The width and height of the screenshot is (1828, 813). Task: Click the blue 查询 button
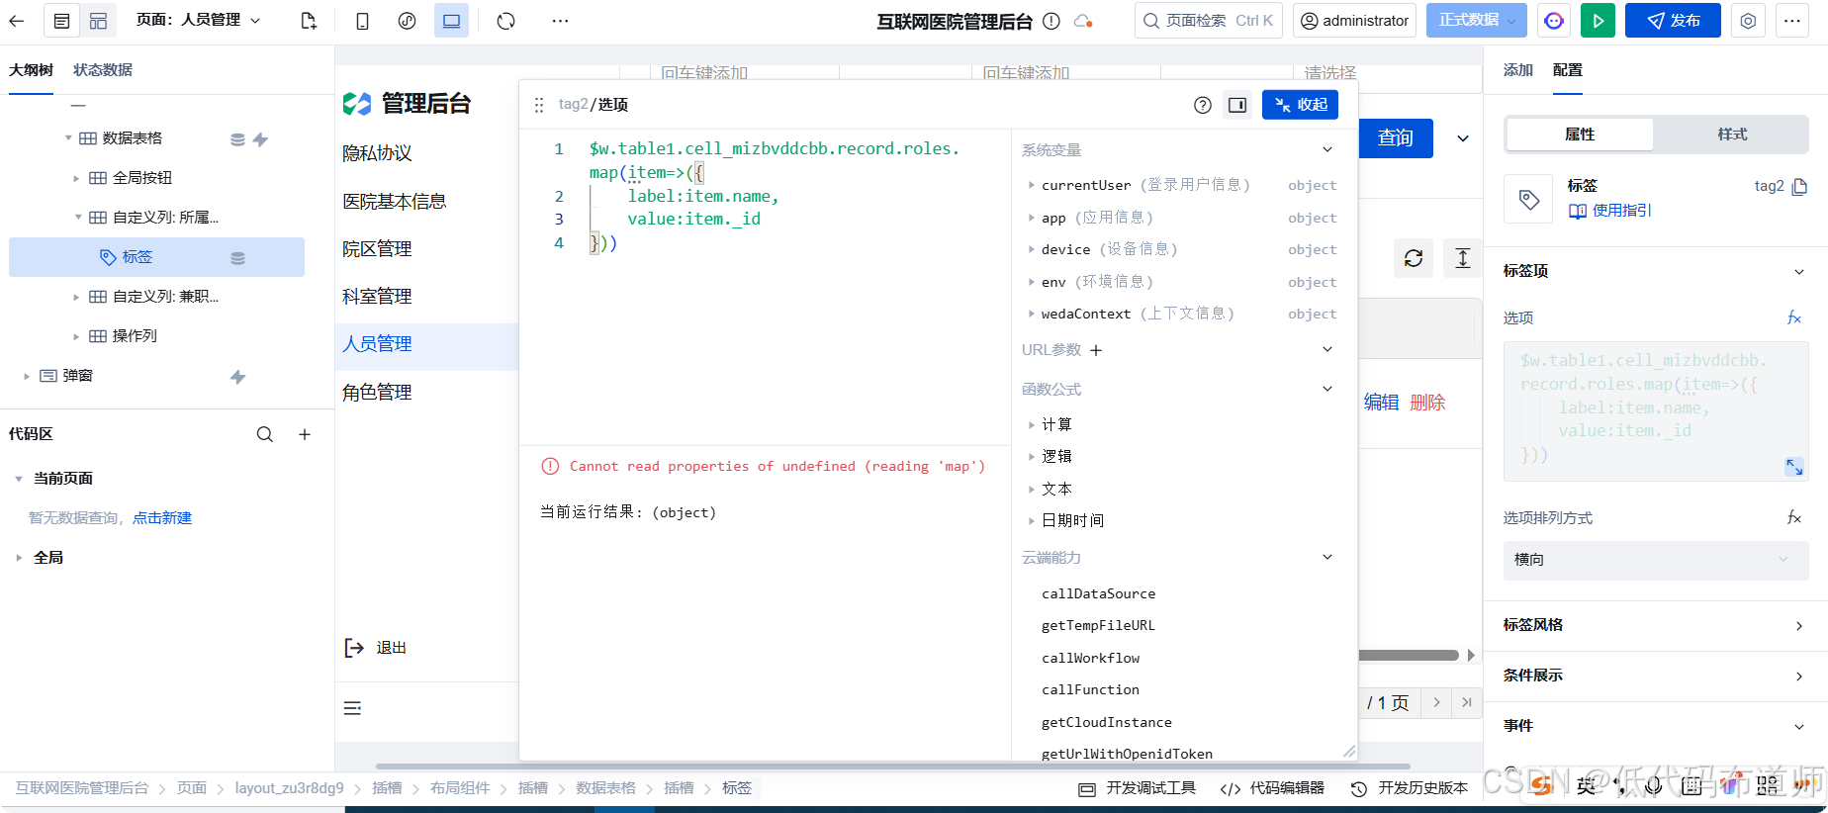click(x=1396, y=138)
